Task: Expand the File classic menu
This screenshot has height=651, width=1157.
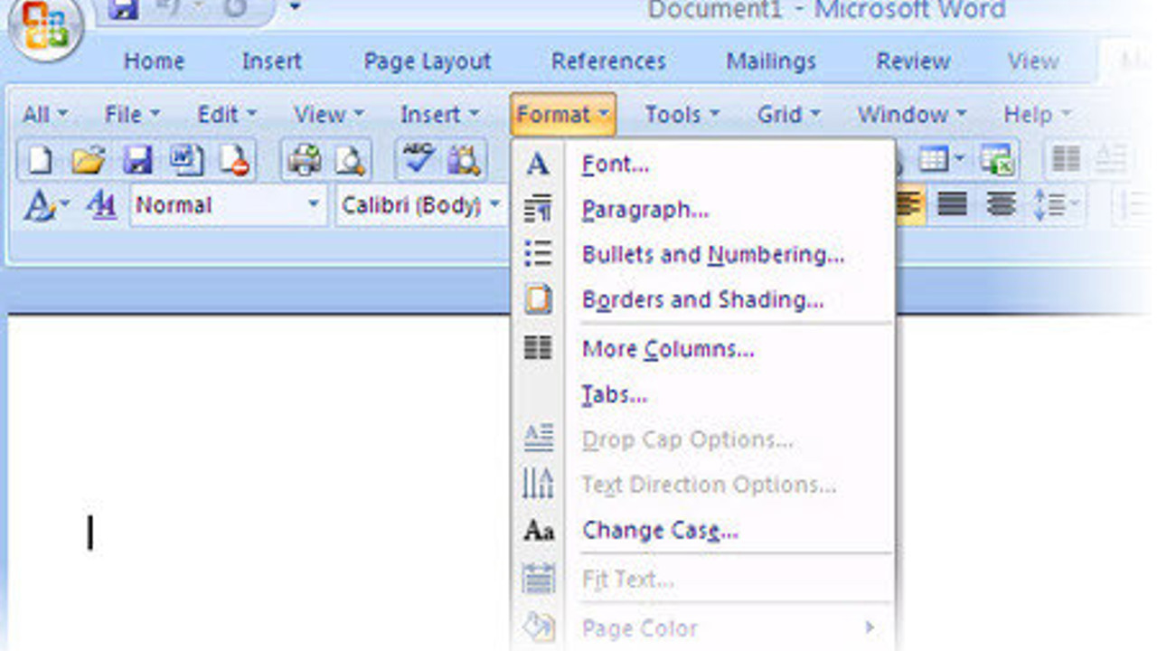Action: [x=131, y=115]
